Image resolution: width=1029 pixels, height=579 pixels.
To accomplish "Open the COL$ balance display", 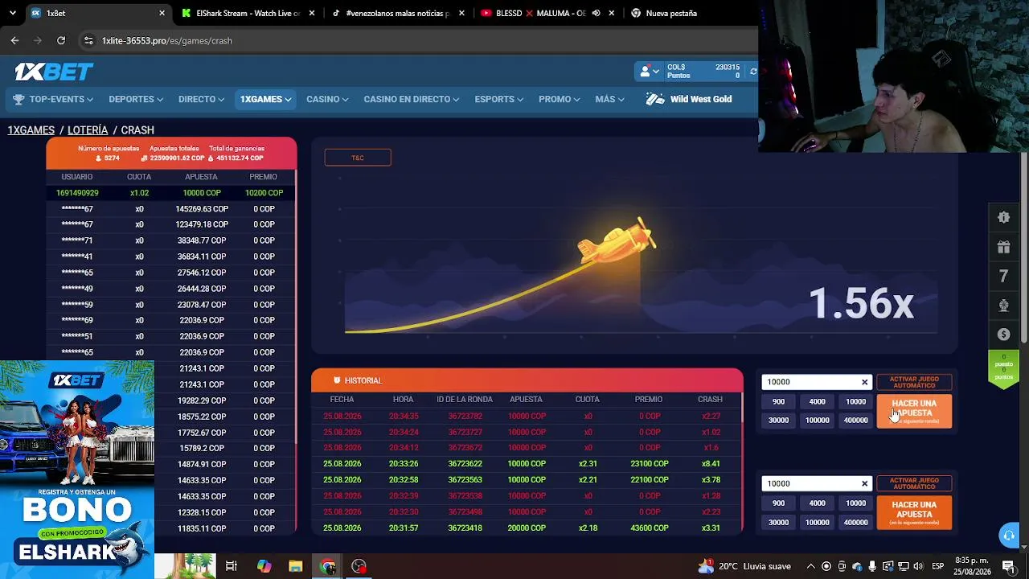I will pyautogui.click(x=703, y=72).
